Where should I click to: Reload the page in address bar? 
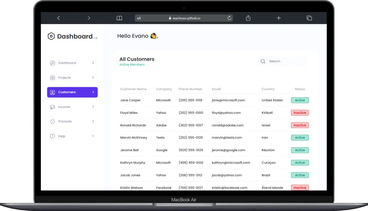point(229,18)
